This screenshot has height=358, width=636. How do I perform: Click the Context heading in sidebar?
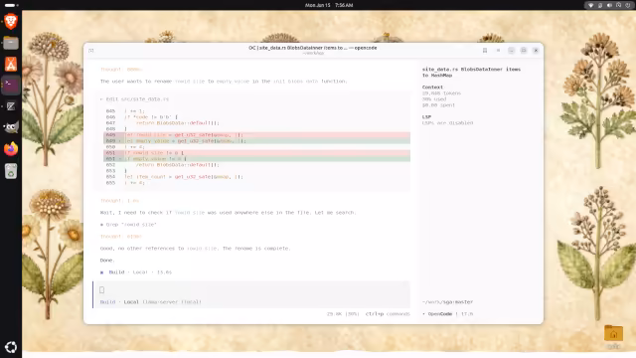click(x=432, y=88)
